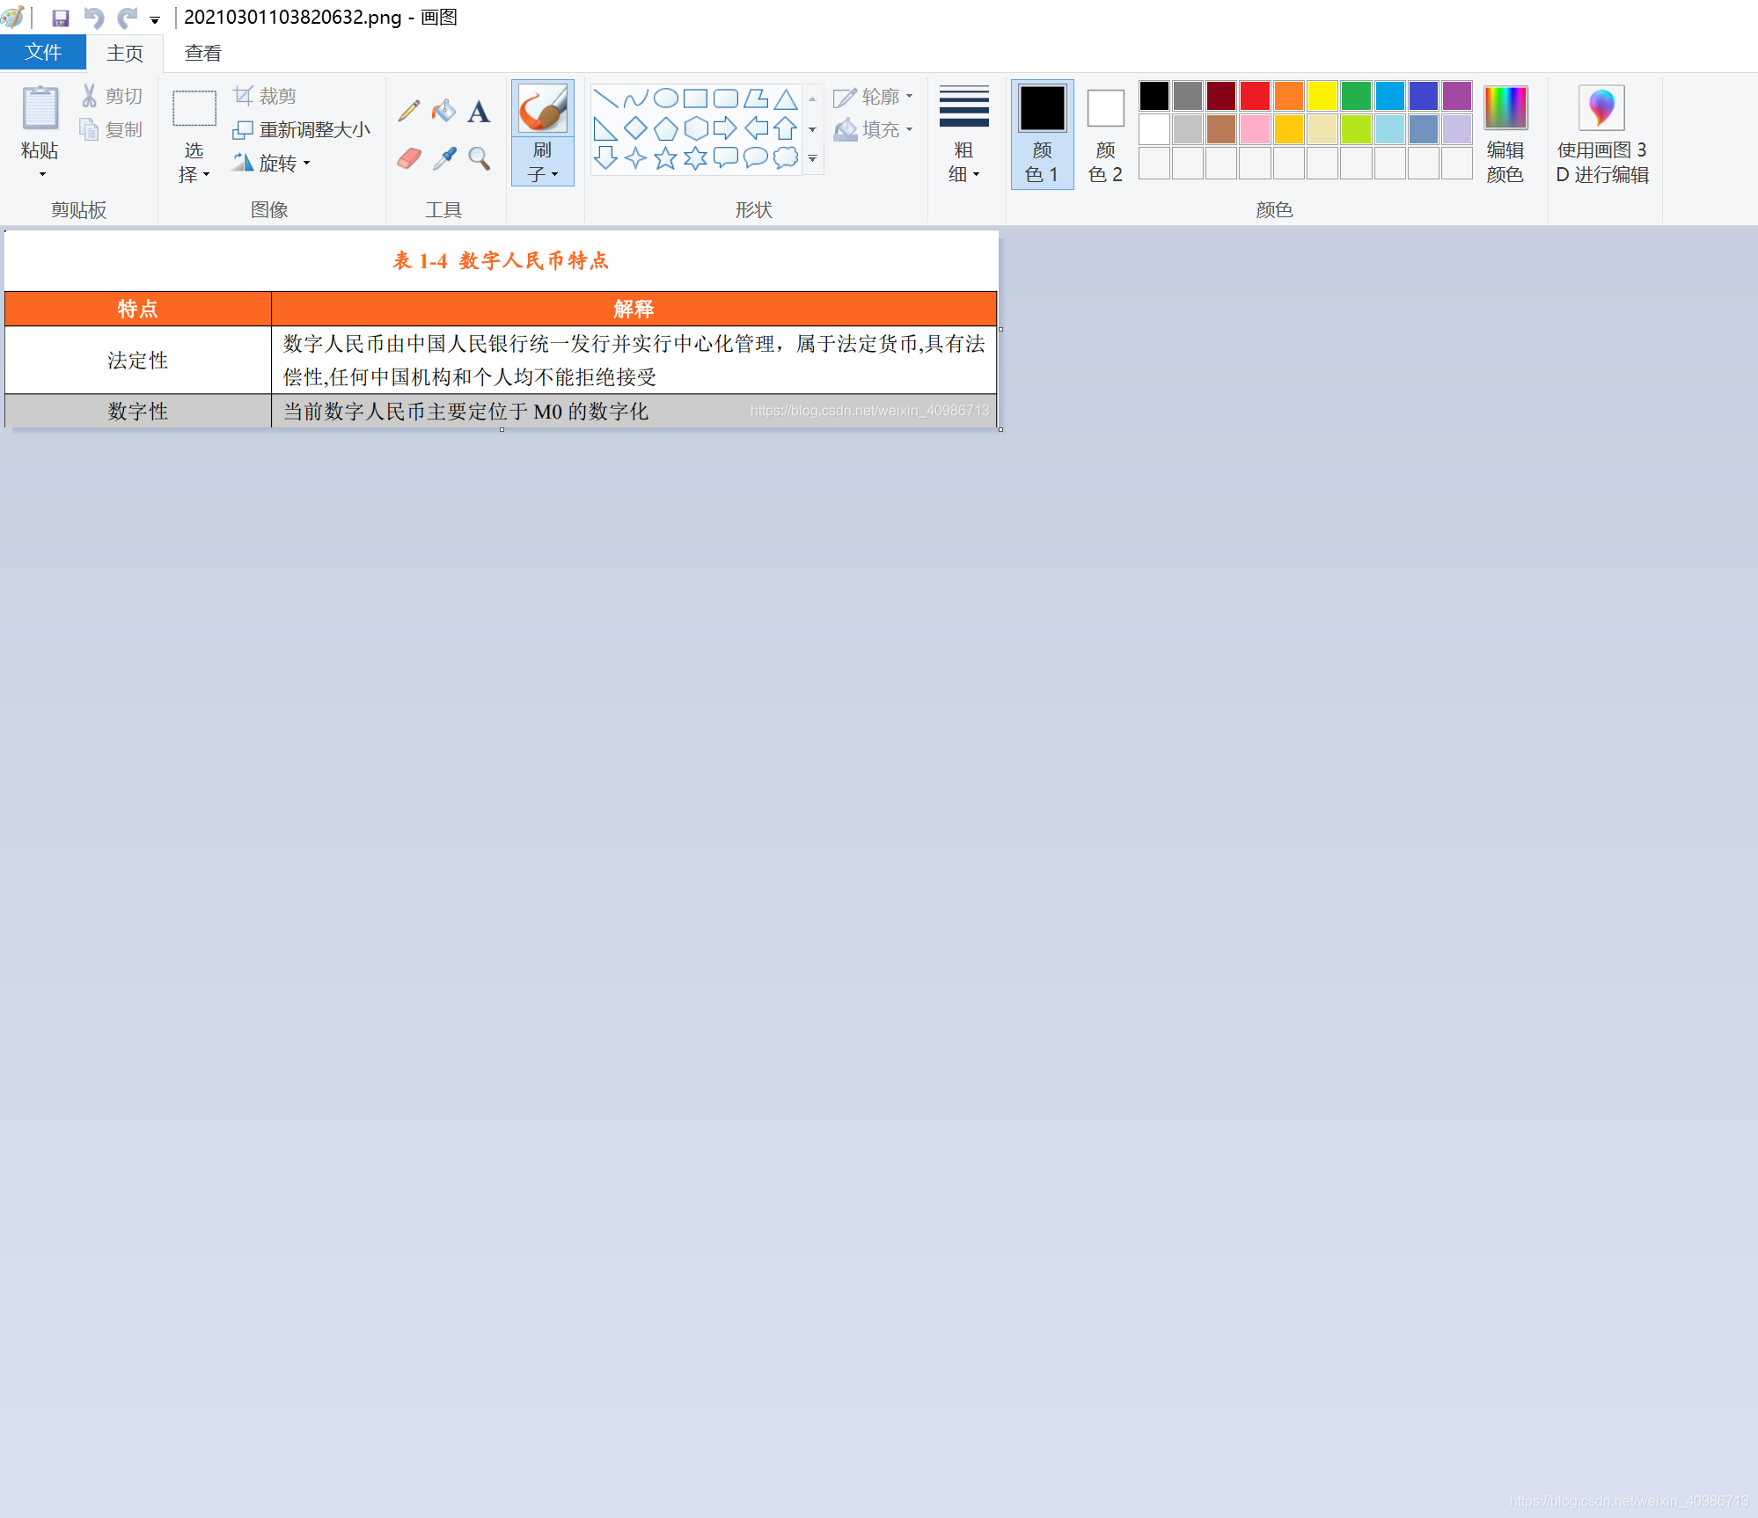Pick the red color swatch
The height and width of the screenshot is (1518, 1758).
click(x=1255, y=95)
